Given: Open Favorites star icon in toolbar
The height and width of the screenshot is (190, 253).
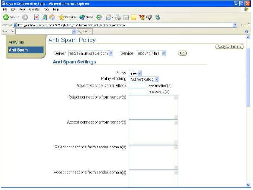Looking at the screenshot, I should 62,17.
